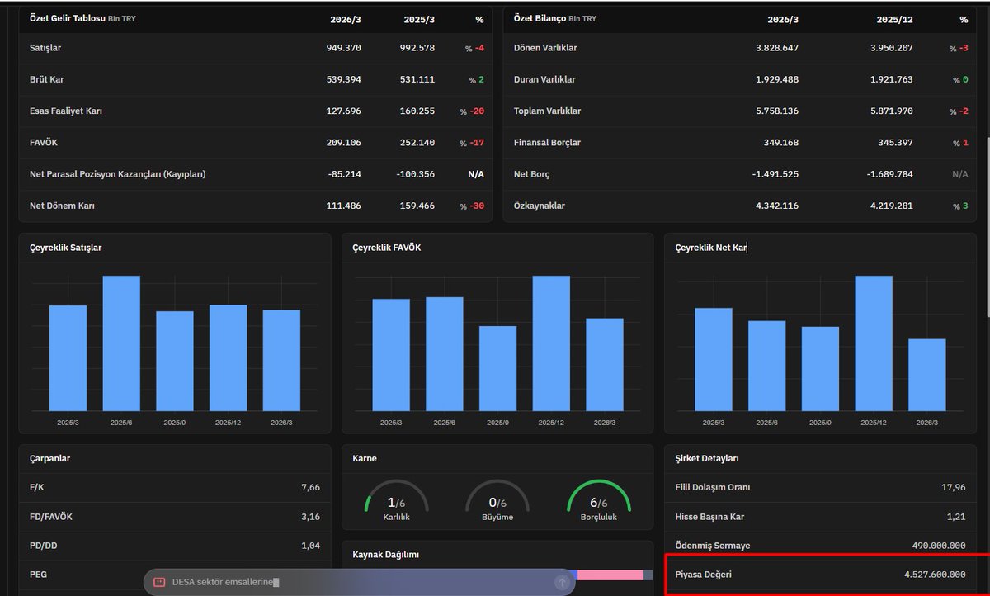
Task: Select the Esas Faaliyet Karı value 127.696
Action: pyautogui.click(x=344, y=111)
